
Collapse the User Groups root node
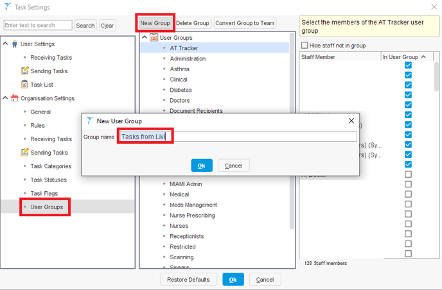click(145, 38)
